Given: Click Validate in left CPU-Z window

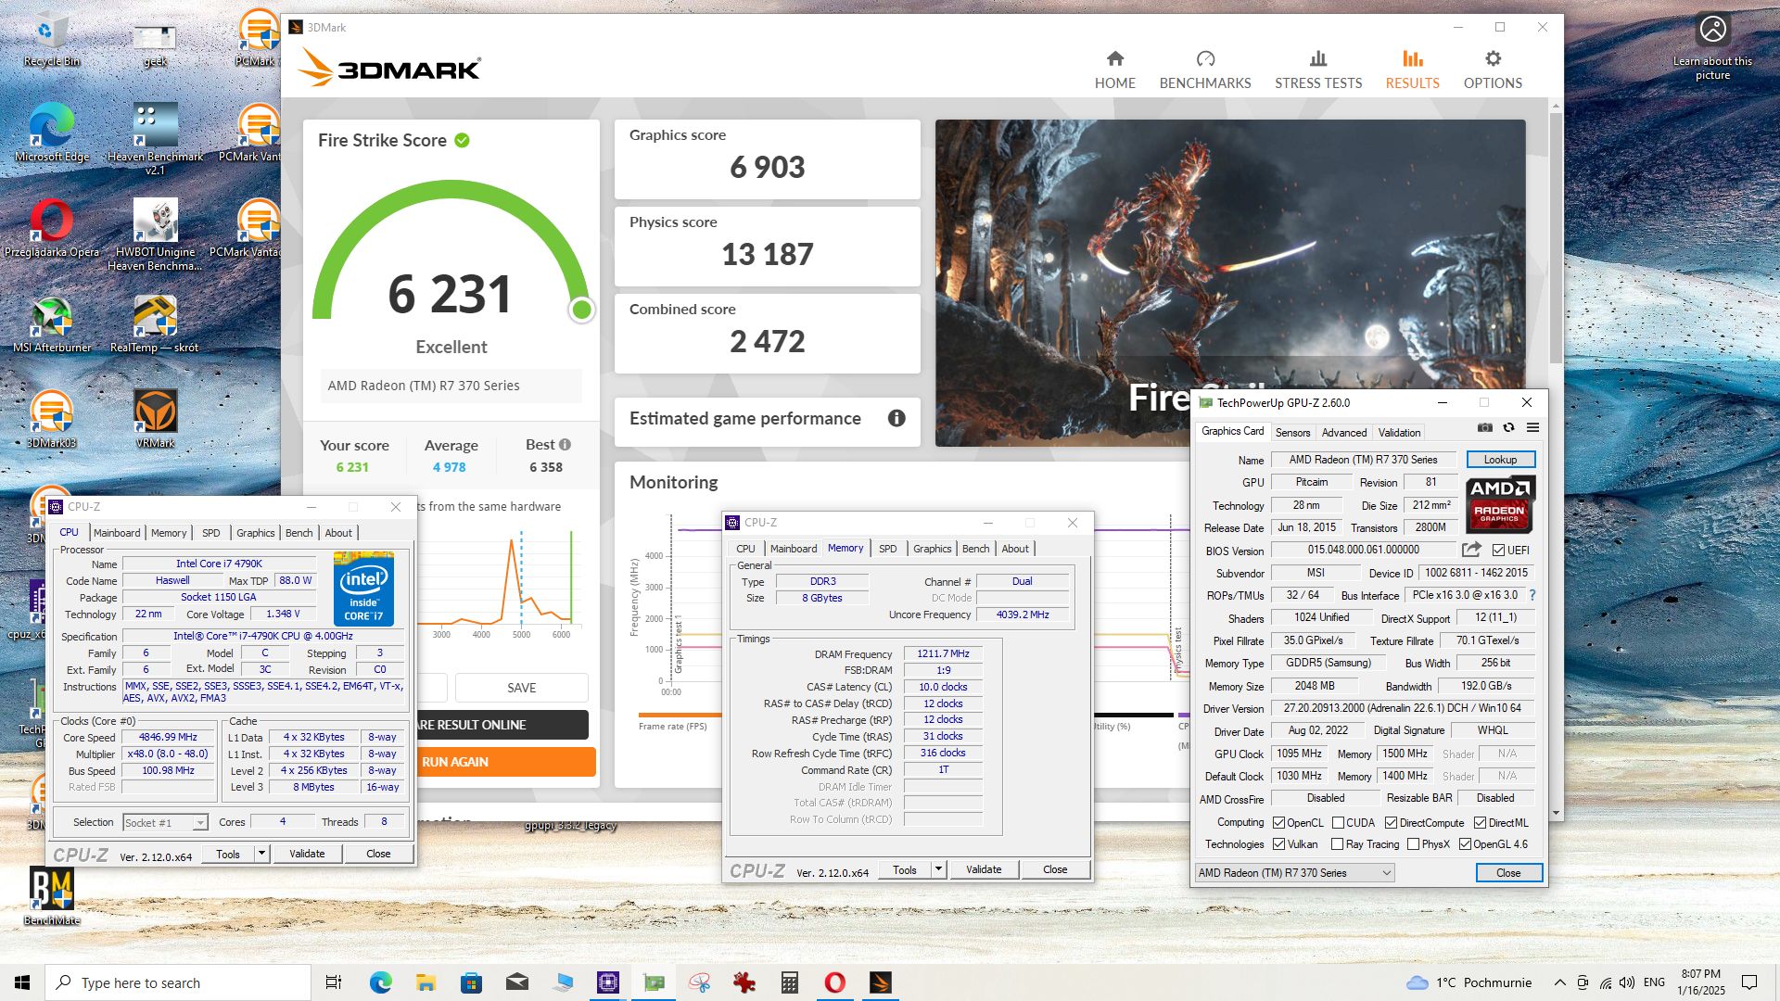Looking at the screenshot, I should pos(307,854).
